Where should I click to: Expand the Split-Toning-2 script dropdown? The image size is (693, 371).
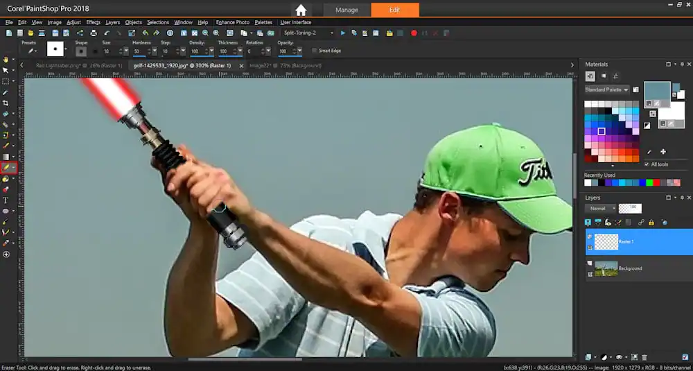pyautogui.click(x=332, y=33)
